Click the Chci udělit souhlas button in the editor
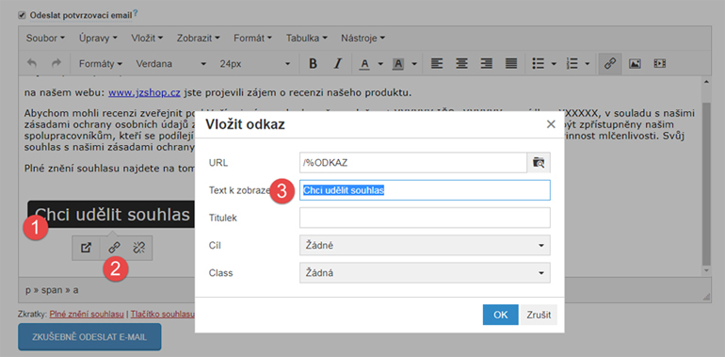The width and height of the screenshot is (725, 357). point(111,214)
